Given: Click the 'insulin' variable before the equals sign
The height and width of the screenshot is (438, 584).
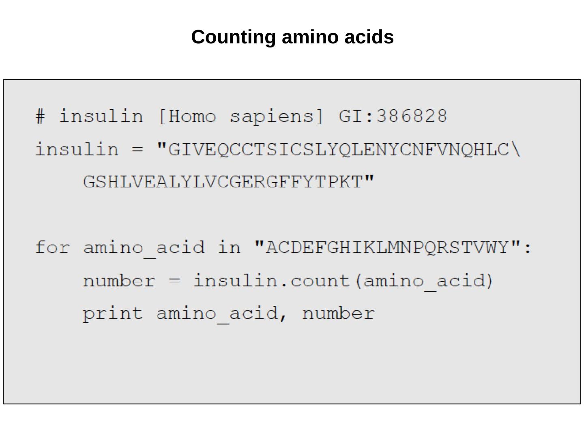Looking at the screenshot, I should 77,149.
